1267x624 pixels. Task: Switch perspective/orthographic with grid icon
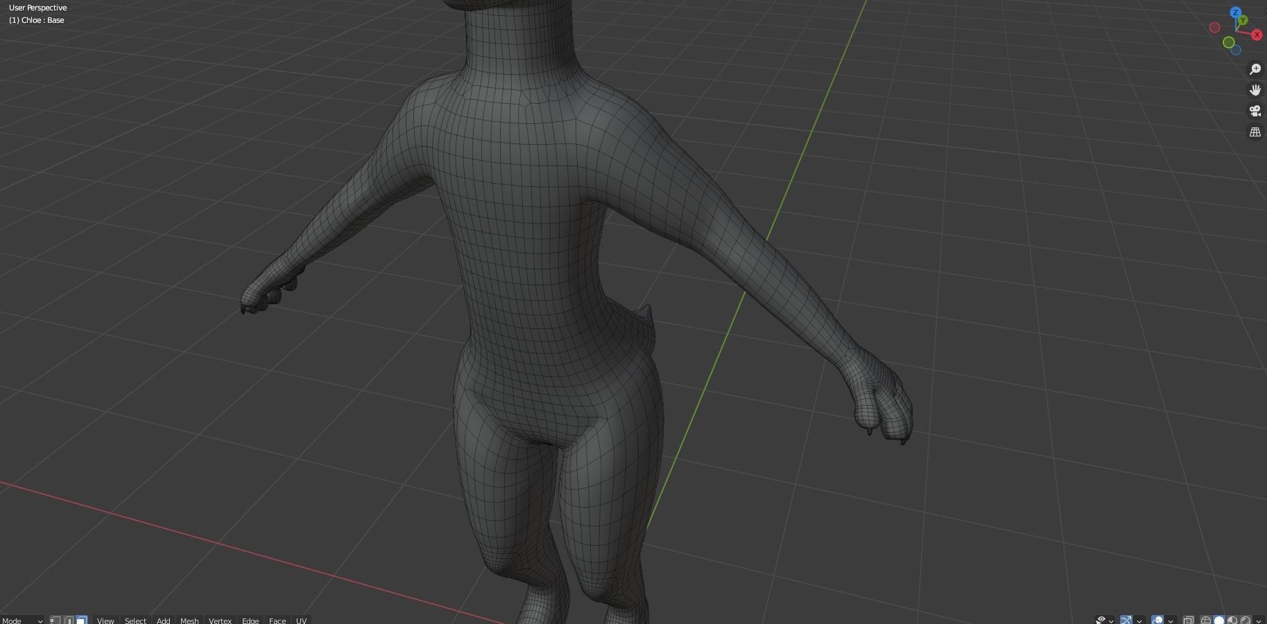pos(1255,132)
